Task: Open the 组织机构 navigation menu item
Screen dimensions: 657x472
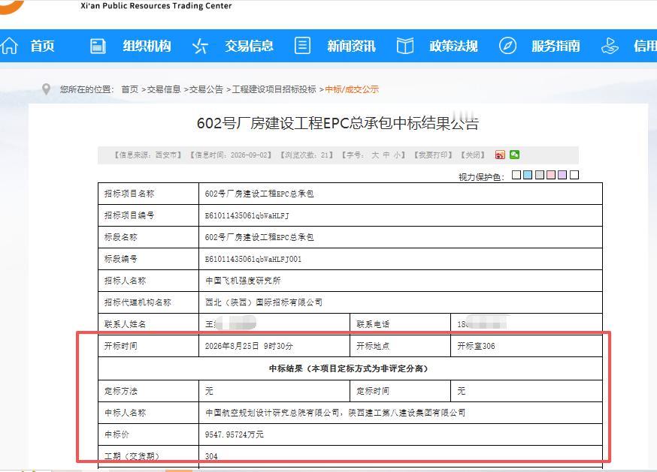Action: [x=147, y=46]
